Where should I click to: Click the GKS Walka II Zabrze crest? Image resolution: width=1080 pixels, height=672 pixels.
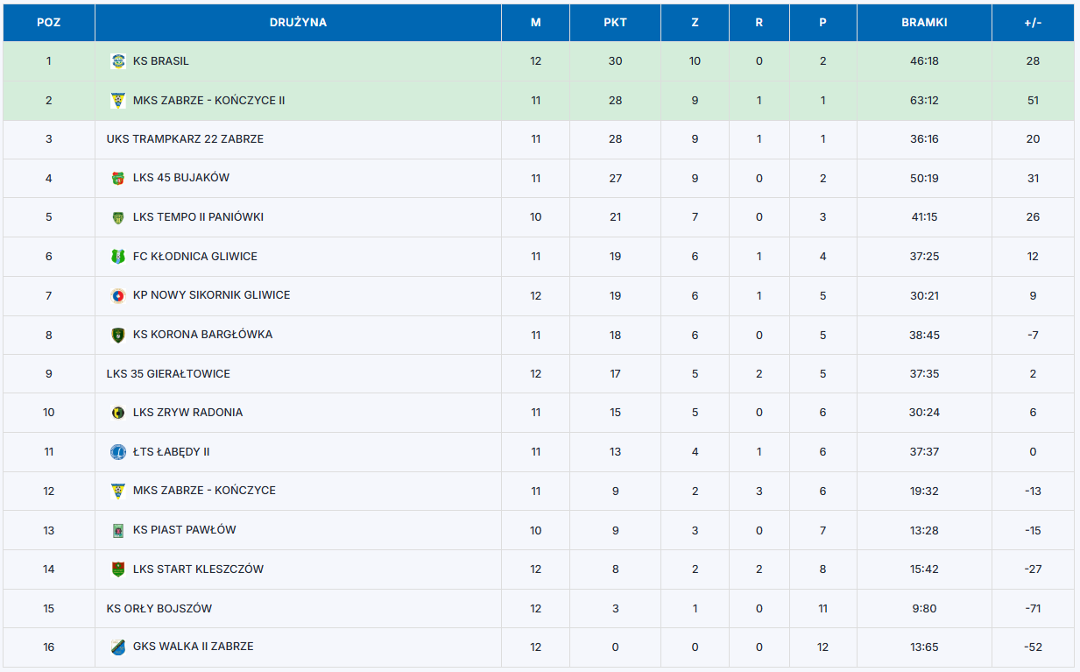[118, 647]
